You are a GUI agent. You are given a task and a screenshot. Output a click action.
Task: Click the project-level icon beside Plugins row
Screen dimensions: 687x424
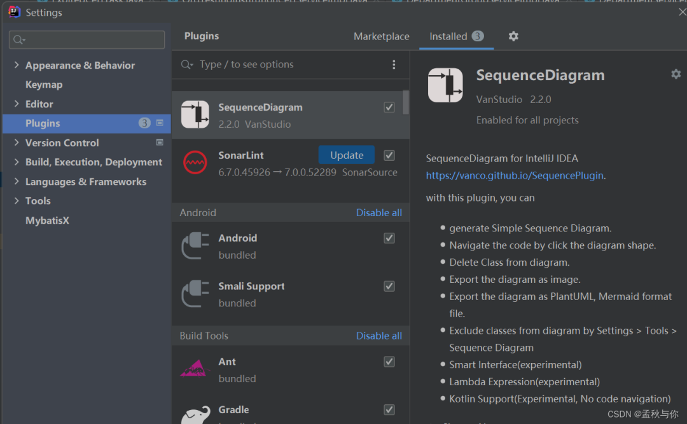pyautogui.click(x=160, y=123)
